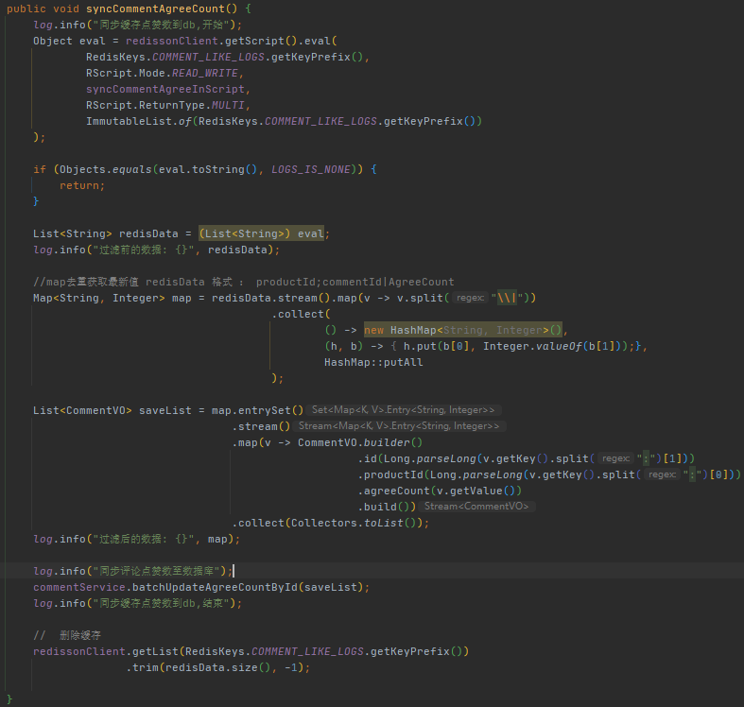Click redissonClient in the getScript call
This screenshot has height=707, width=744.
172,41
